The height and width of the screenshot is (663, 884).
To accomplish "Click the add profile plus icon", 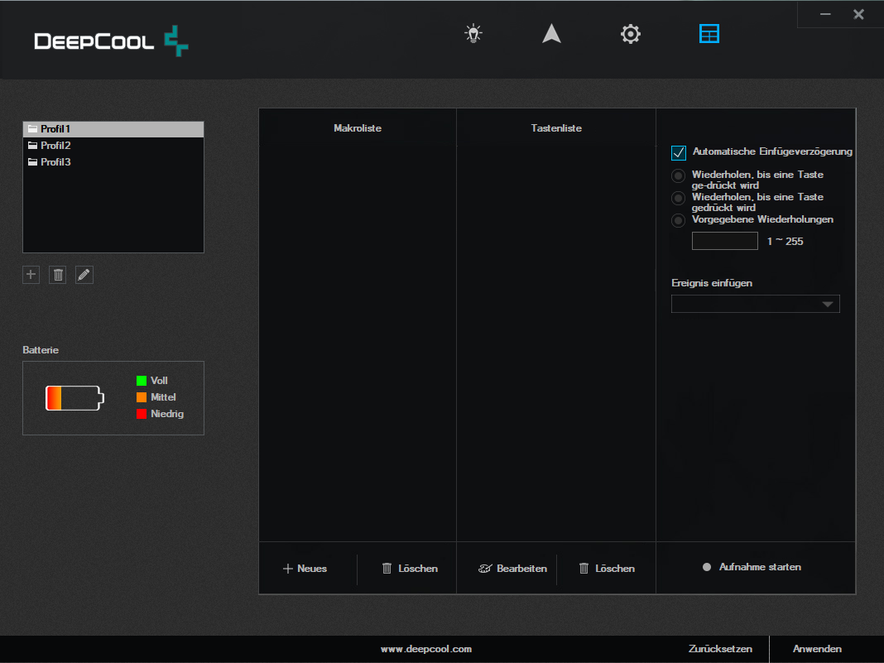I will coord(31,275).
